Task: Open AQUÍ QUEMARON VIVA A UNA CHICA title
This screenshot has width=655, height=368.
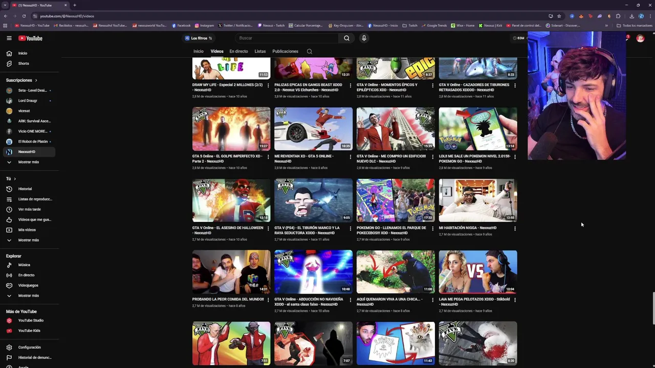Action: (x=390, y=302)
